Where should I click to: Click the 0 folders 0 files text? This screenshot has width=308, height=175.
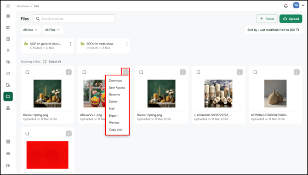click(x=42, y=48)
